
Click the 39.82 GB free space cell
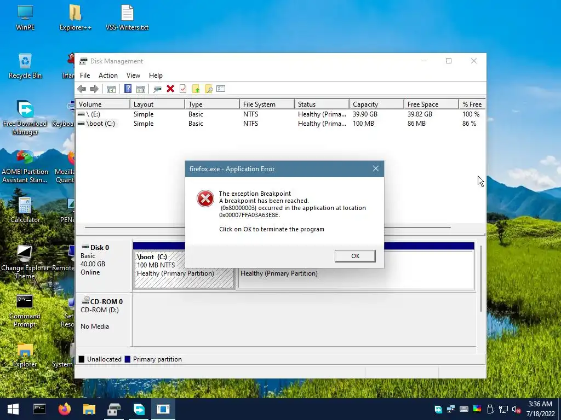tap(420, 114)
